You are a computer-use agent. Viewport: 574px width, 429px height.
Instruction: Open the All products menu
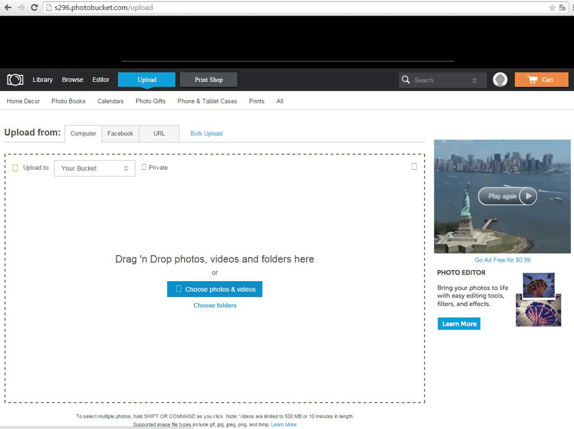280,101
